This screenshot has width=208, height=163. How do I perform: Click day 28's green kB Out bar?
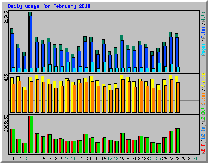(178, 141)
